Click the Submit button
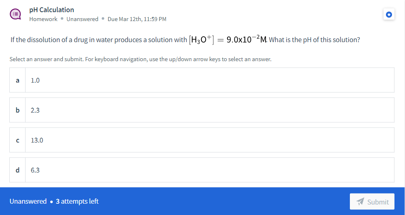 (x=372, y=202)
